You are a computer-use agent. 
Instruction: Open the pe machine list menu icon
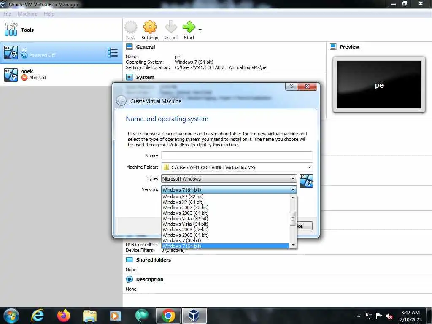click(112, 53)
